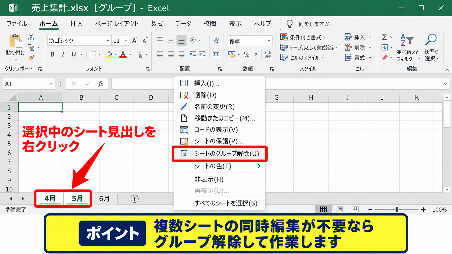This screenshot has width=452, height=254.
Task: Collapse the ribbon arrow
Action: (447, 70)
